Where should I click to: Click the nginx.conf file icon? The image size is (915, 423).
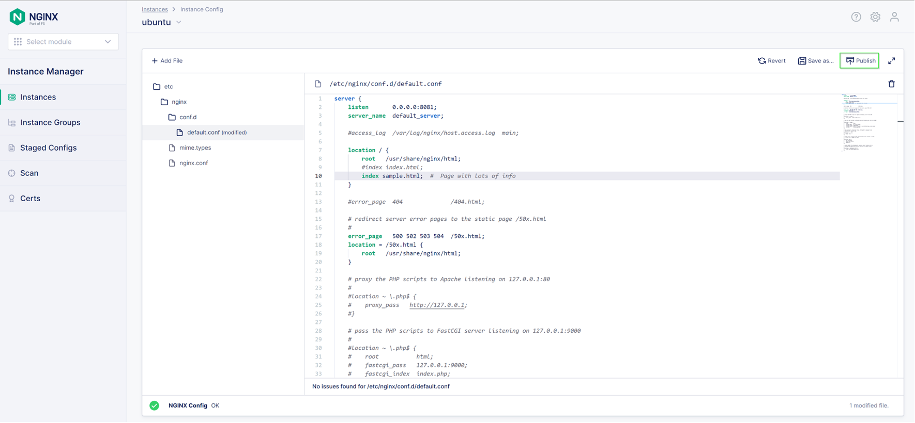[x=172, y=163]
